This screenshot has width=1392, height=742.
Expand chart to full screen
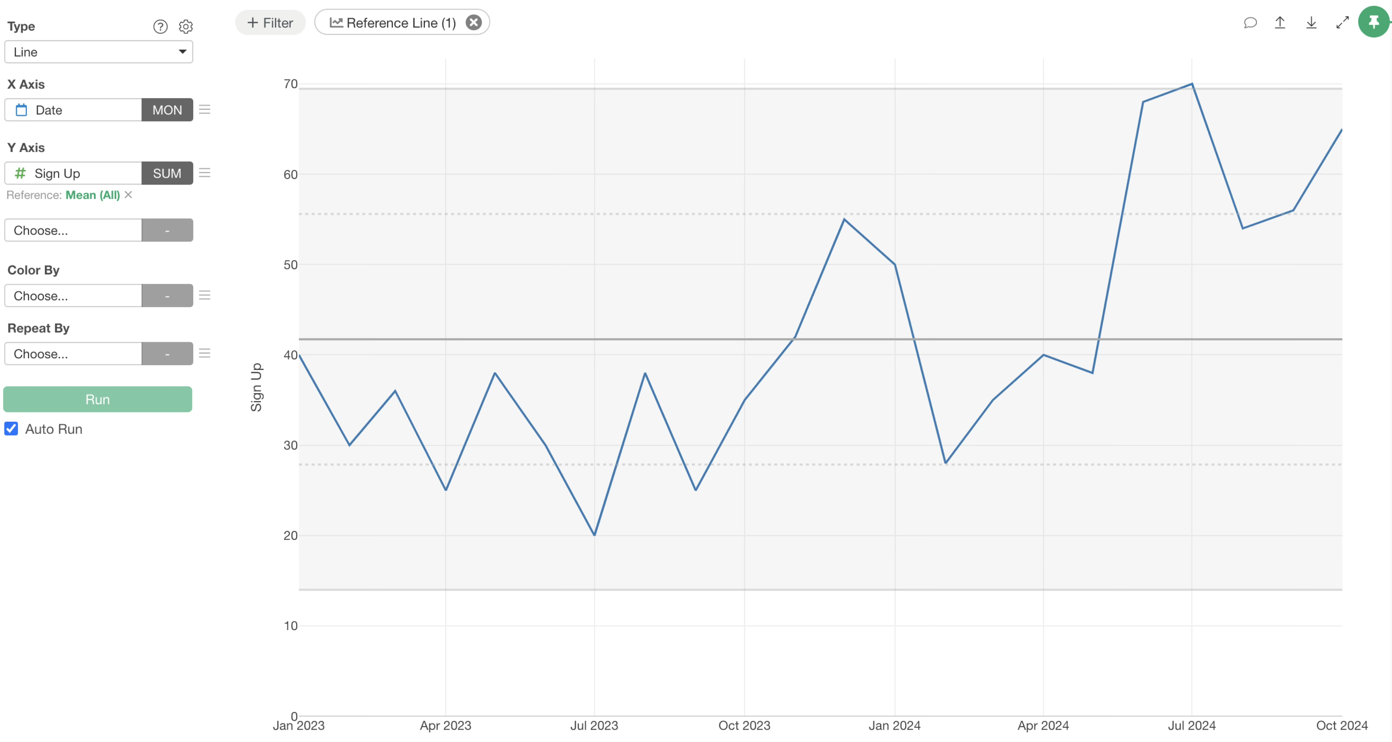pyautogui.click(x=1342, y=23)
